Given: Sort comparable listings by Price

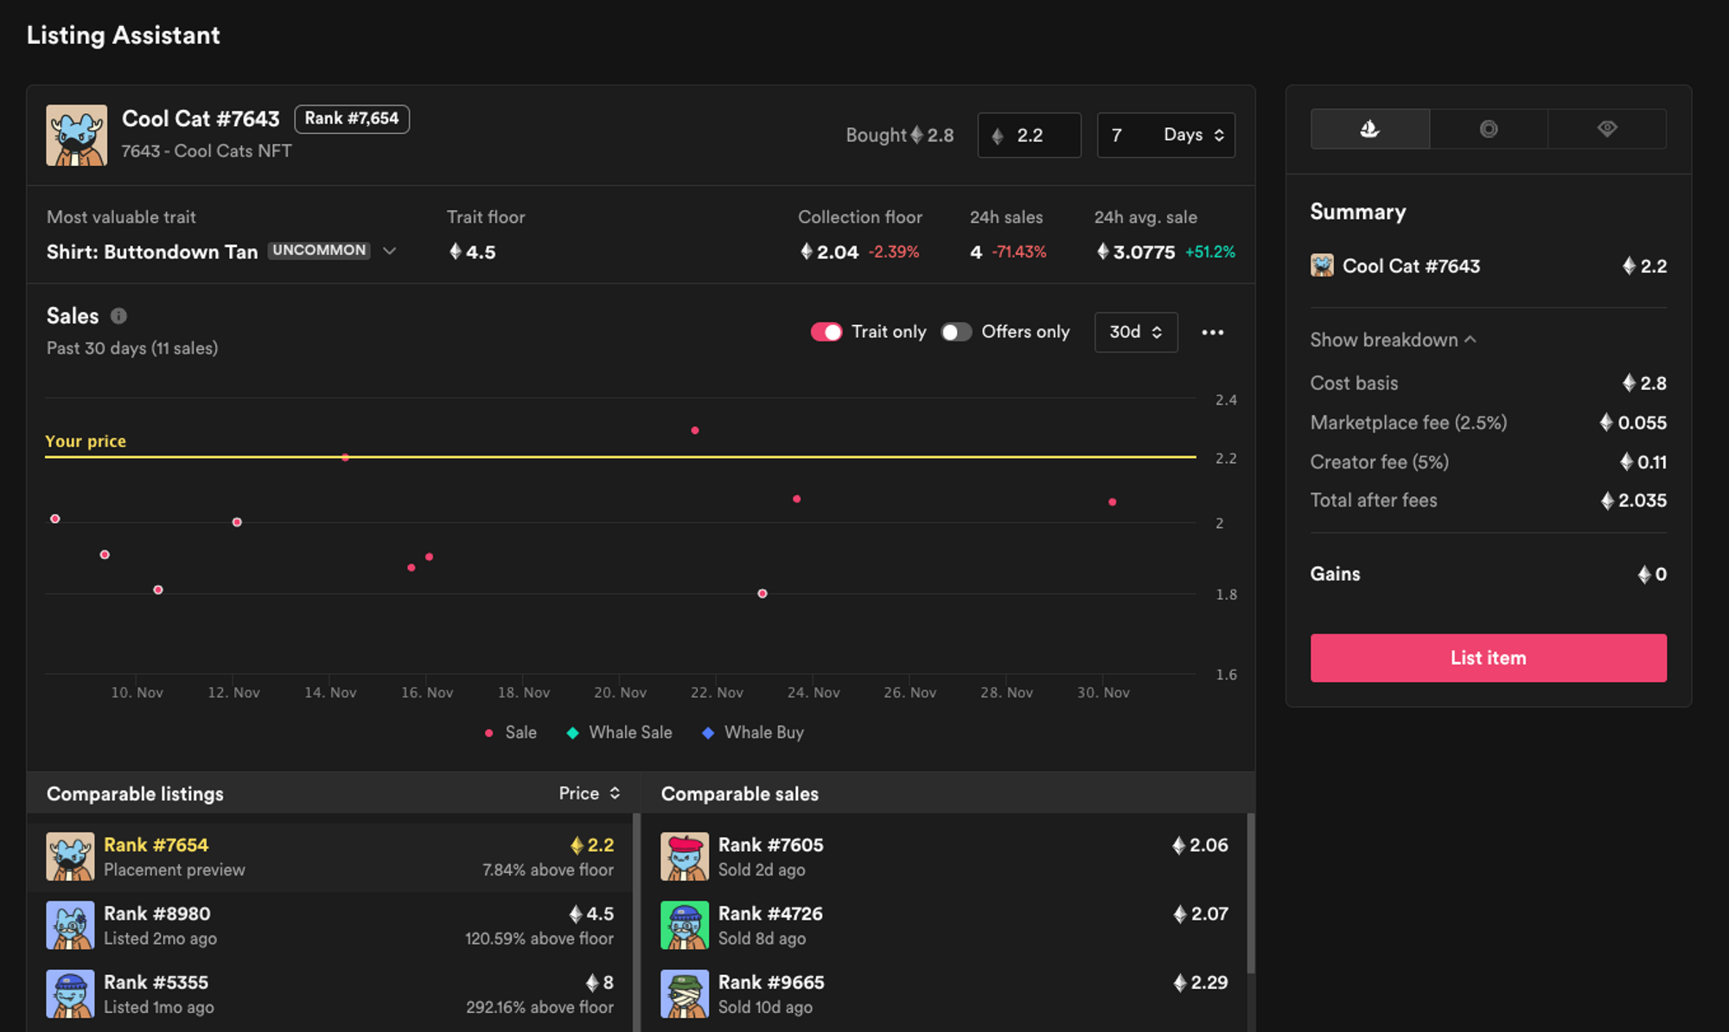Looking at the screenshot, I should (x=590, y=793).
